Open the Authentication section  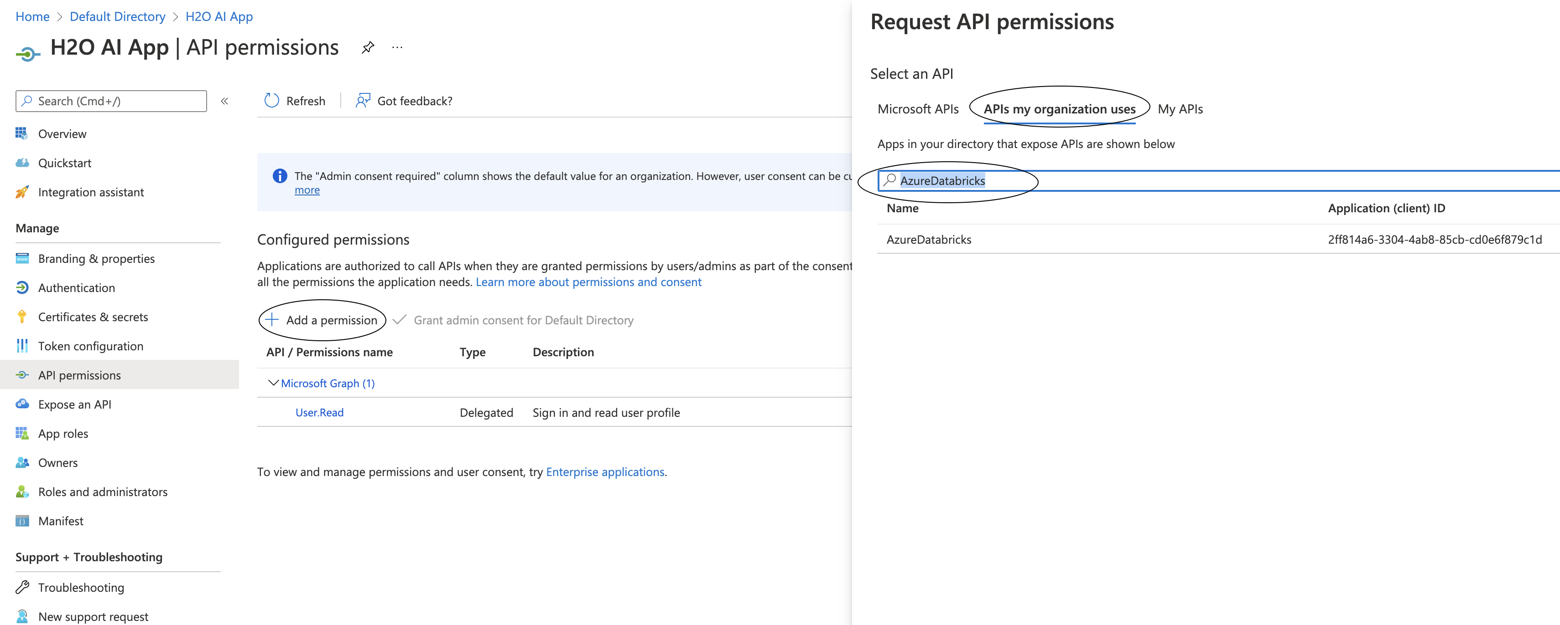[x=76, y=287]
